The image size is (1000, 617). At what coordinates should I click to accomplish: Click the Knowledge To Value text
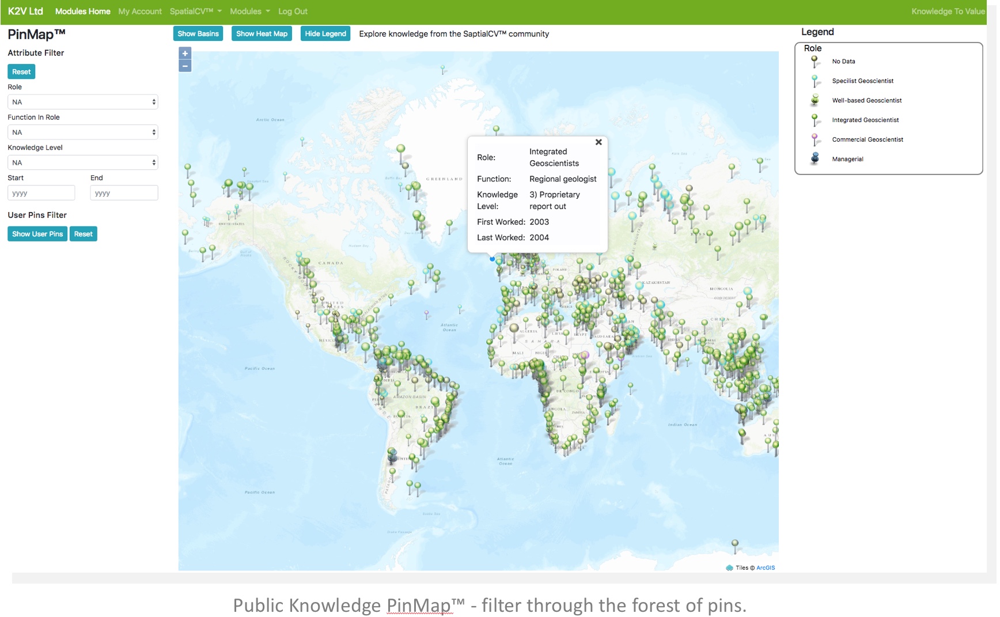coord(948,12)
